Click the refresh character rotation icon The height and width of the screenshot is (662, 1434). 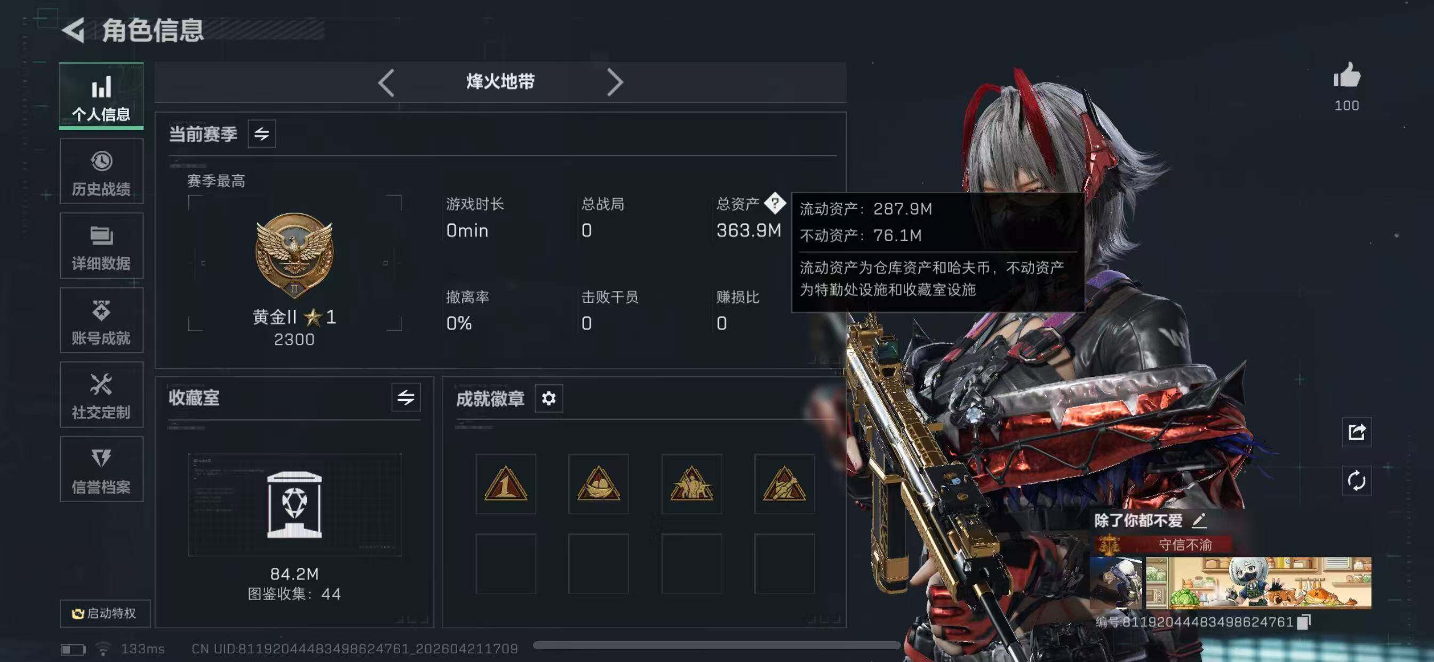coord(1357,481)
